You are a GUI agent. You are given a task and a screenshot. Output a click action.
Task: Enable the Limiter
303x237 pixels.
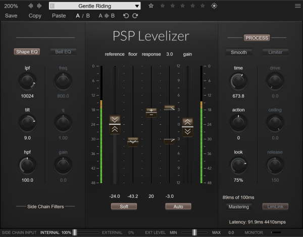(x=275, y=52)
